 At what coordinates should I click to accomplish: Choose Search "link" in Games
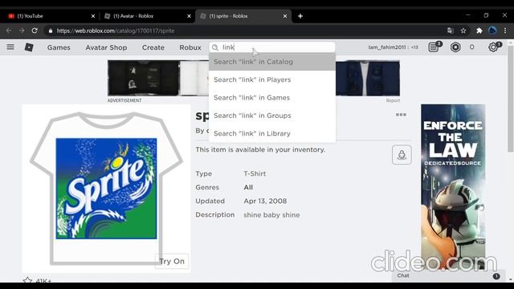(x=272, y=98)
